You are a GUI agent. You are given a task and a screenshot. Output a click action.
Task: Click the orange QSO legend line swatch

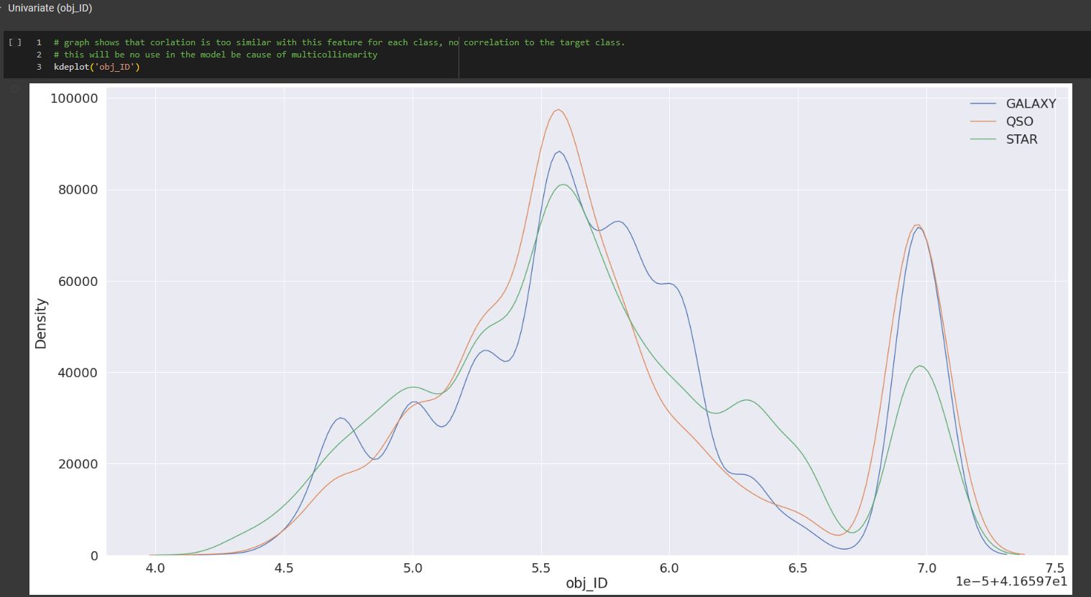click(x=983, y=121)
